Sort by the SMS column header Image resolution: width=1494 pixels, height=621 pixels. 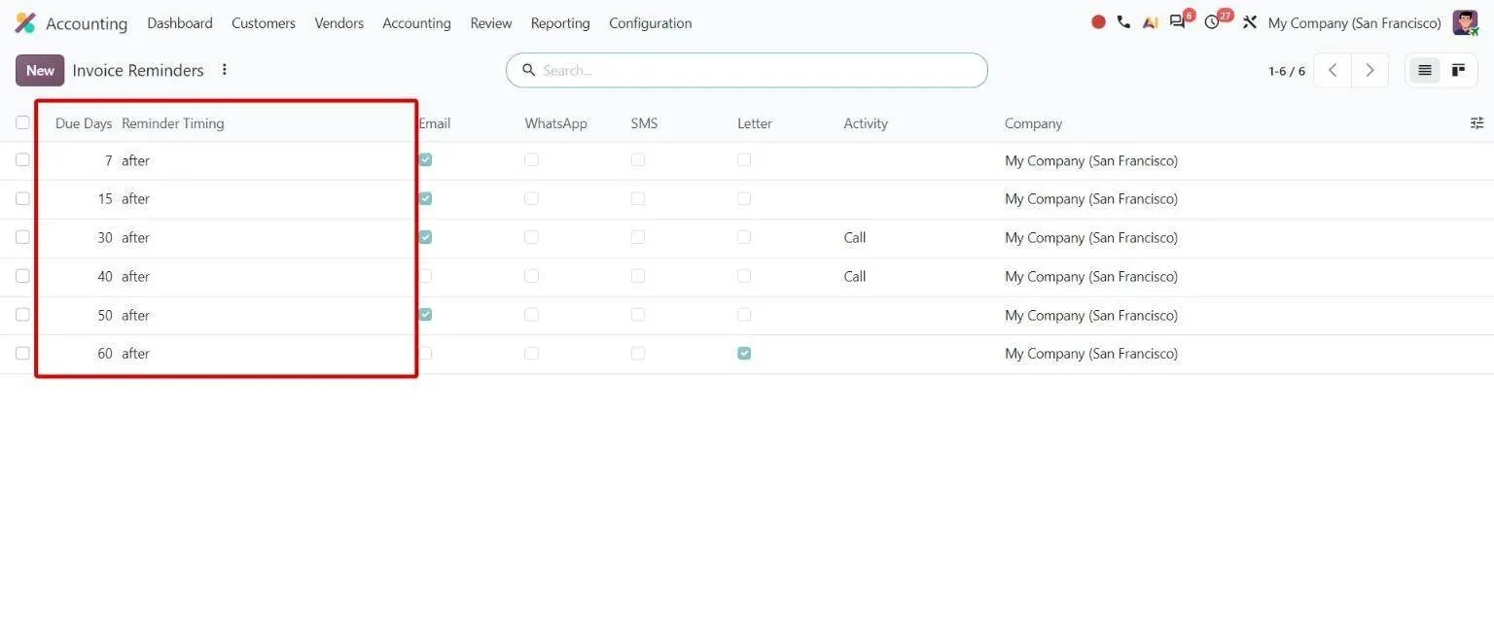[644, 123]
